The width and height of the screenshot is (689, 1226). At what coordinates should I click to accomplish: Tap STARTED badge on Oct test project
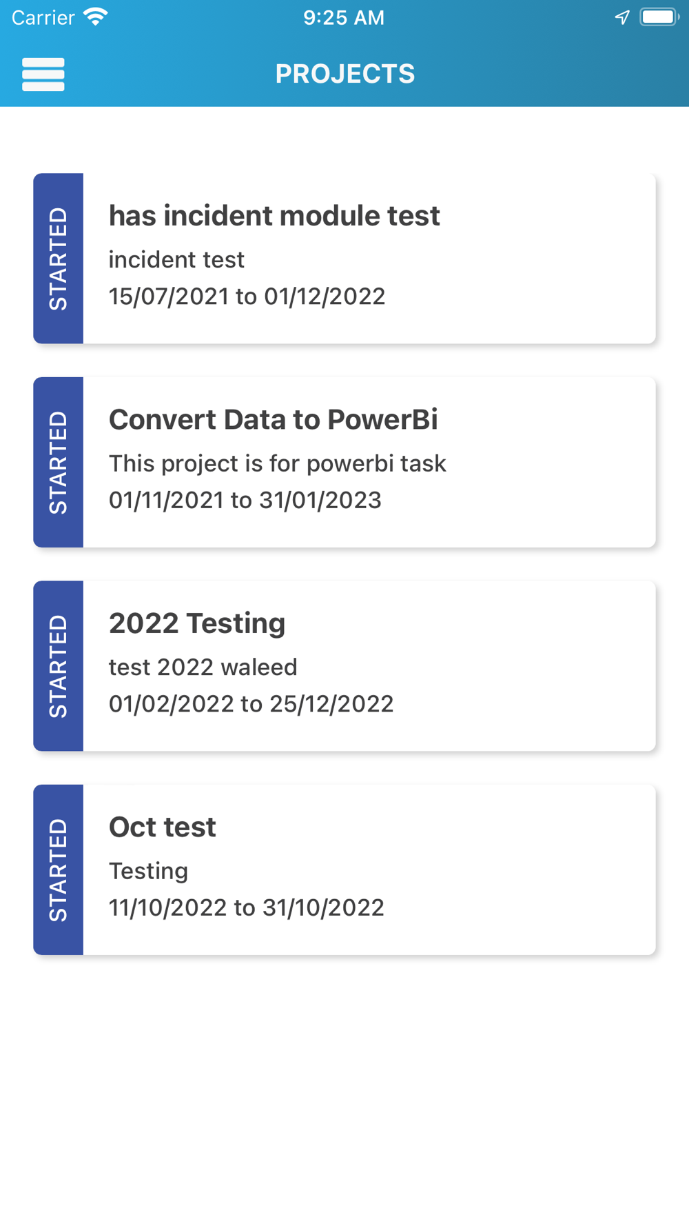coord(59,870)
